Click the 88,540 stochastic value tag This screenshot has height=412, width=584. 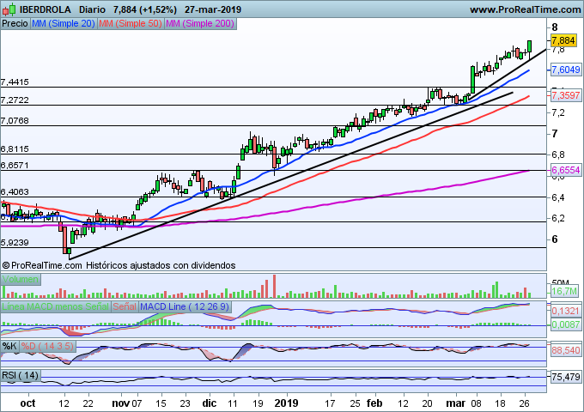(x=565, y=350)
